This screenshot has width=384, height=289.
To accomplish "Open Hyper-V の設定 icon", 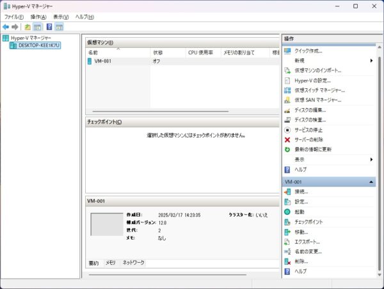I will (287, 81).
